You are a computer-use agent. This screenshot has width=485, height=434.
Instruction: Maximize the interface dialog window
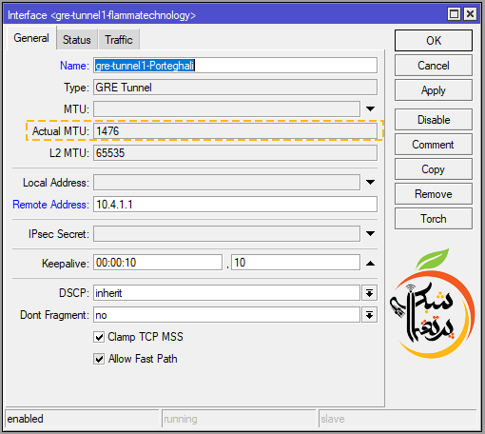pyautogui.click(x=454, y=14)
